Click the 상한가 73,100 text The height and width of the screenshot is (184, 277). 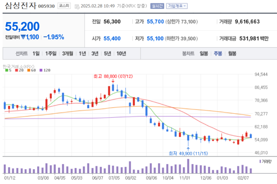point(182,22)
